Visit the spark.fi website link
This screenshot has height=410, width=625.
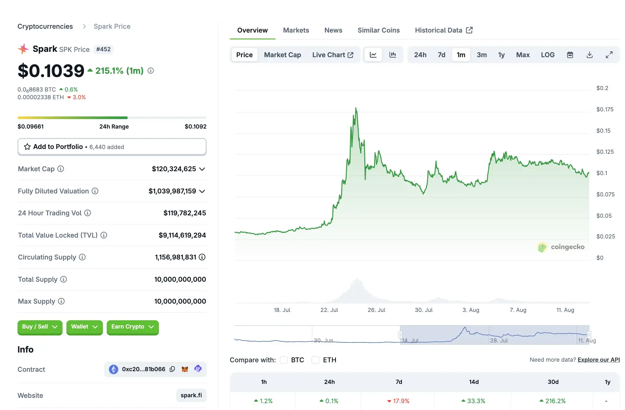pos(191,395)
